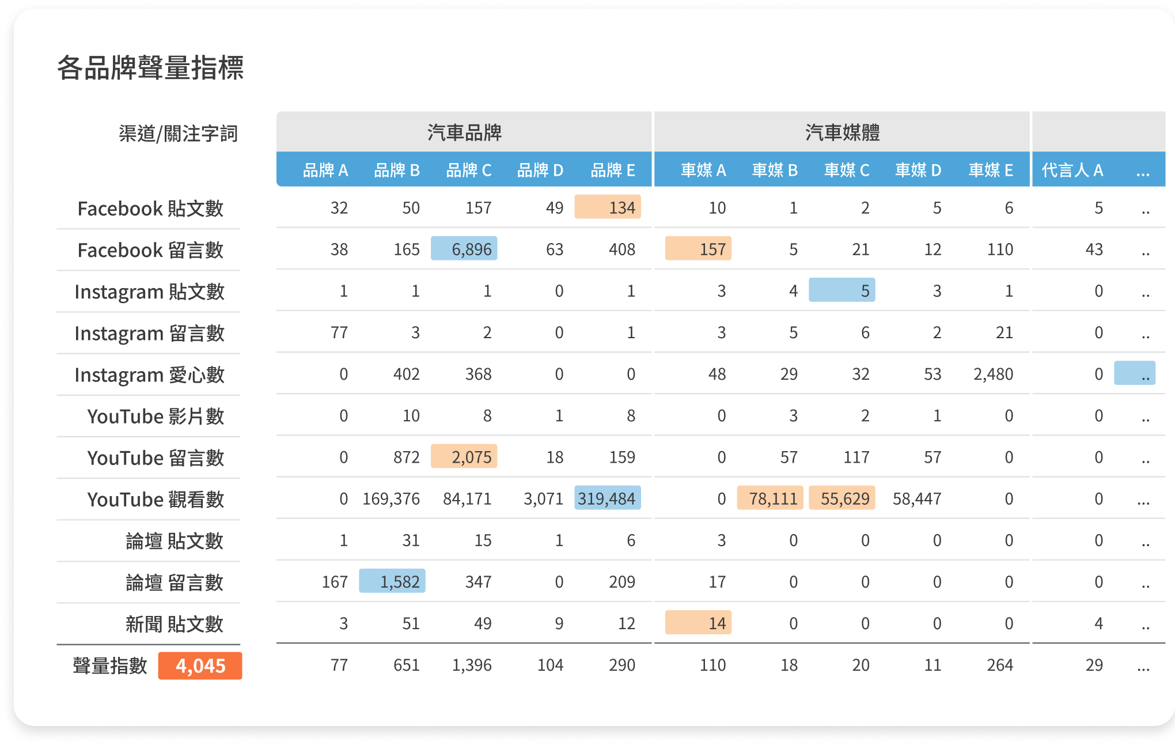Click highlighted cell 319,484 YouTube 觀看數

point(607,498)
